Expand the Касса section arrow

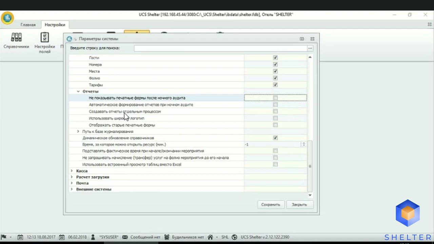tap(72, 171)
